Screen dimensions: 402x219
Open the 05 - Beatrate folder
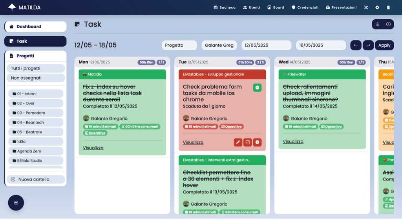pos(36,132)
